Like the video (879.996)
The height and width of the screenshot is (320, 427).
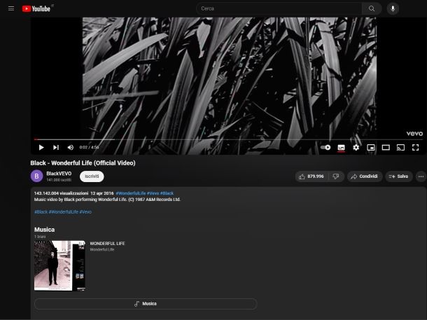[x=311, y=176]
